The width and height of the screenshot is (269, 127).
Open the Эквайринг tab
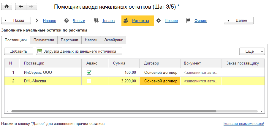coord(114,40)
